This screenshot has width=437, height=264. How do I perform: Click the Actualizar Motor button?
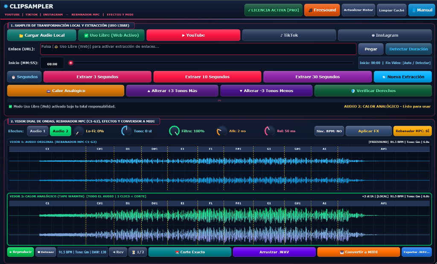click(358, 10)
